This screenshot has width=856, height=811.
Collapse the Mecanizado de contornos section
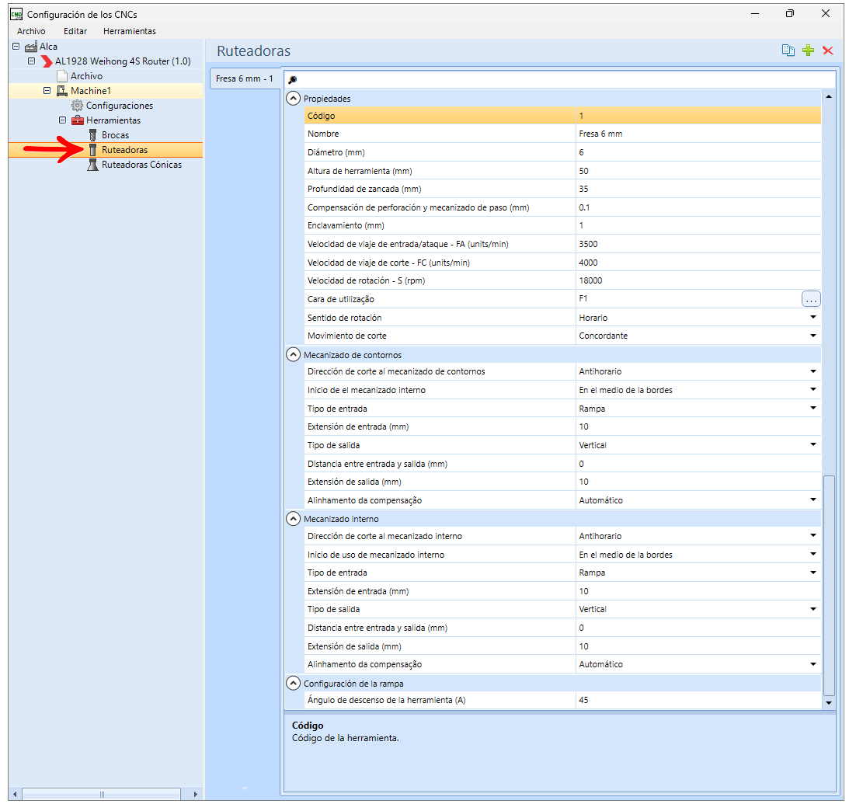293,355
